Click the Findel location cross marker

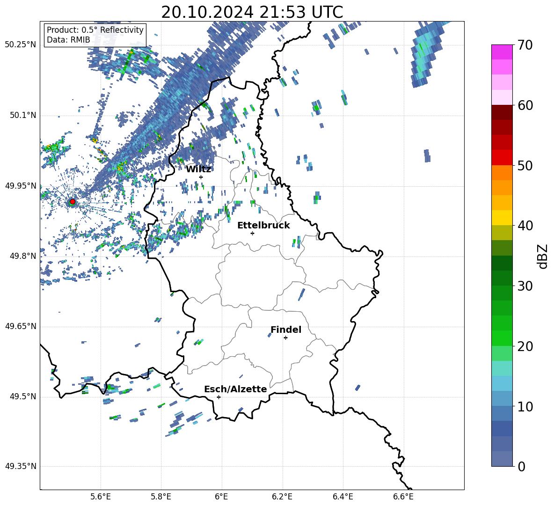[x=285, y=338]
